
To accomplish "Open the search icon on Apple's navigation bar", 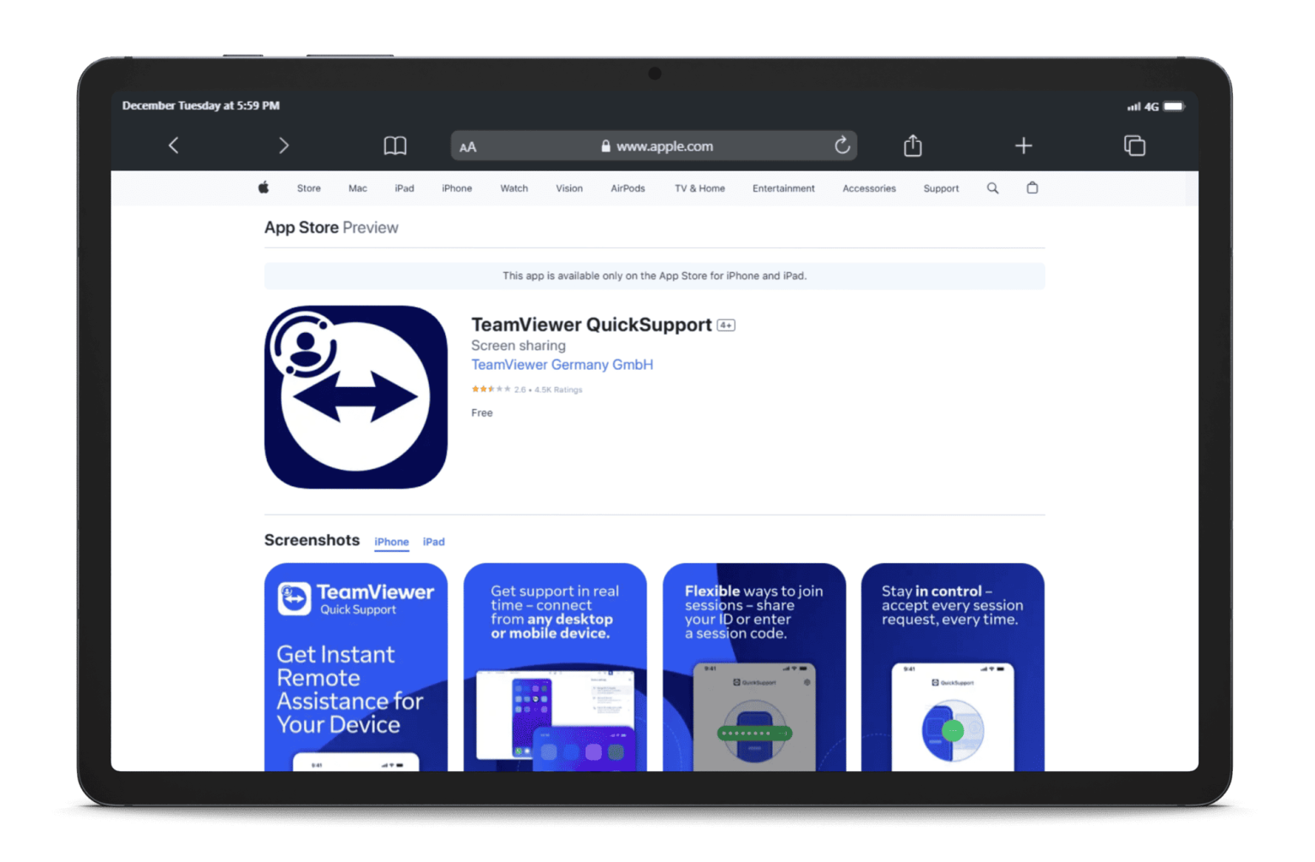I will (x=992, y=187).
